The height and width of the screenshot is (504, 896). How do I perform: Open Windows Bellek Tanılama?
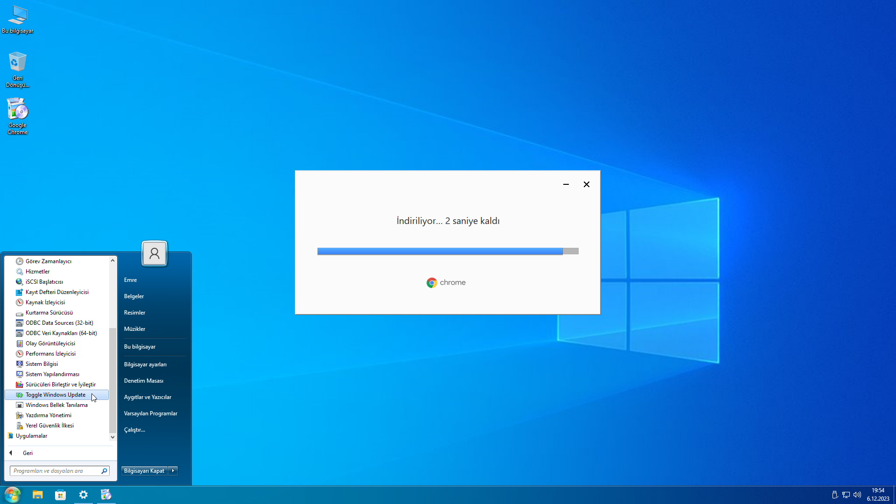pyautogui.click(x=56, y=405)
